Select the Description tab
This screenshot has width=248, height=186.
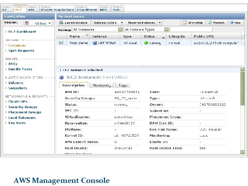(74, 85)
